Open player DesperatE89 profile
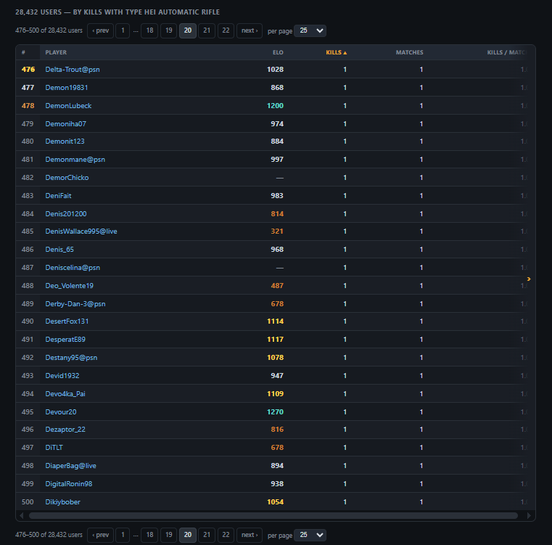Viewport: 552px width, 545px height. click(x=65, y=339)
